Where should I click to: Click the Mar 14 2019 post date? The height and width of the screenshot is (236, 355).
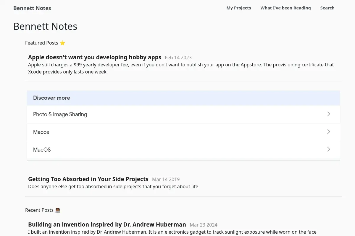166,179
